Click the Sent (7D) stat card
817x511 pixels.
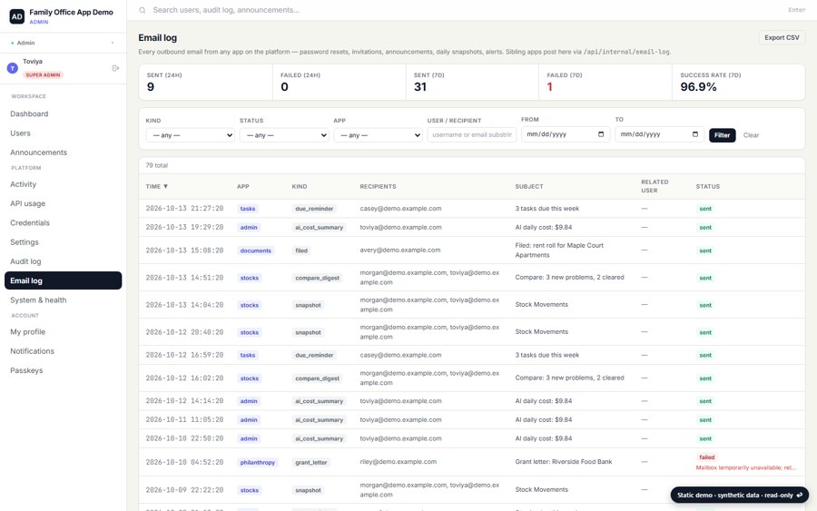pyautogui.click(x=472, y=83)
